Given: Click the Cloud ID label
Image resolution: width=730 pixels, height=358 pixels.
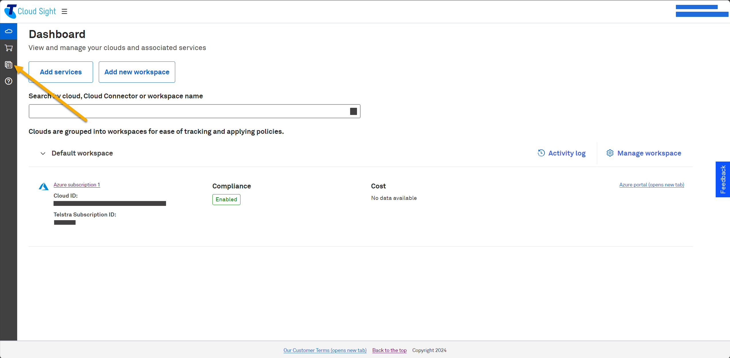Looking at the screenshot, I should (x=66, y=196).
